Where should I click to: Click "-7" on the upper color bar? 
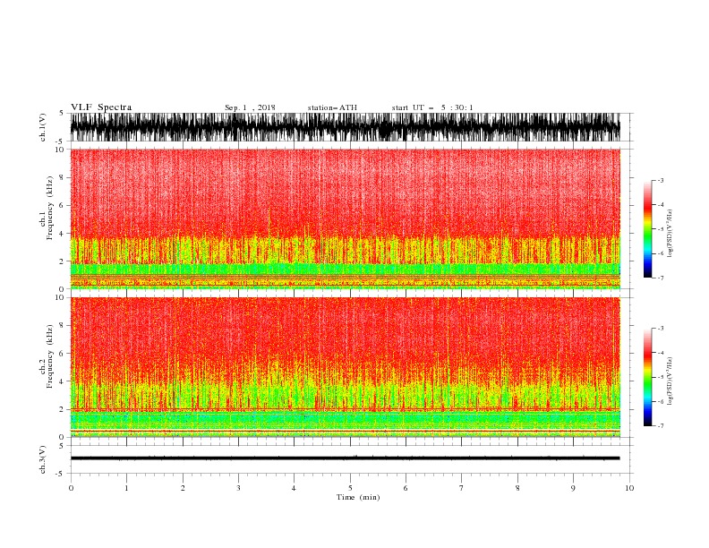[x=660, y=278]
